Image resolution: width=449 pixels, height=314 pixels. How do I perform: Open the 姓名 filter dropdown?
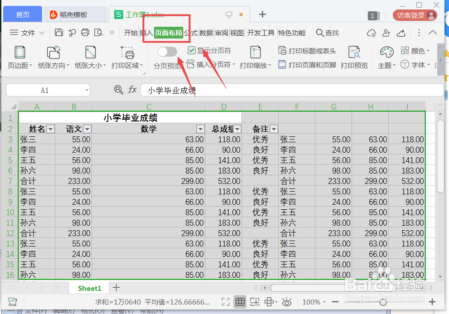pos(51,129)
